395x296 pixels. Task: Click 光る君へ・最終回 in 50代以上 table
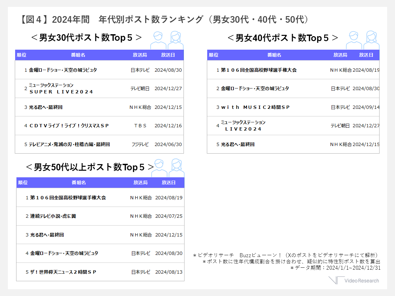tap(47, 235)
